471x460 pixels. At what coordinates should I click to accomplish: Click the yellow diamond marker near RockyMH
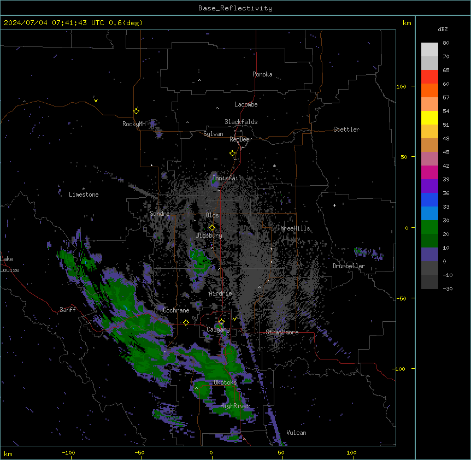tap(136, 111)
